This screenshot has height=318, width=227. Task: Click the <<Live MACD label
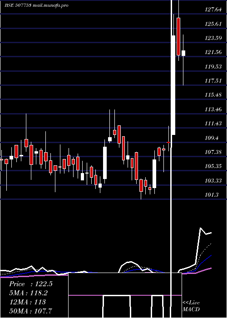point(191,306)
